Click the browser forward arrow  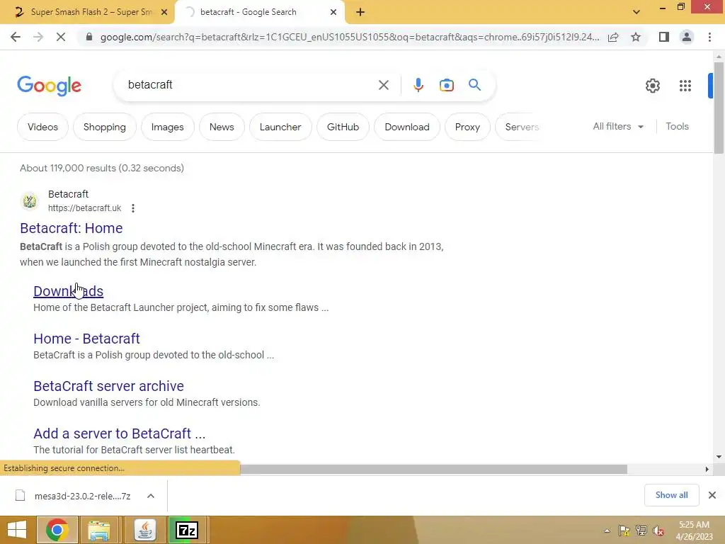[x=38, y=37]
